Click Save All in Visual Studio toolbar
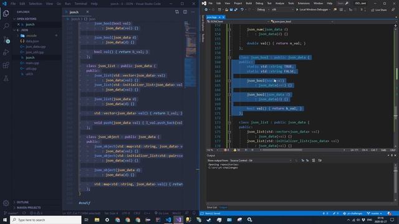Viewport: 399px width, 224px height. [x=236, y=10]
